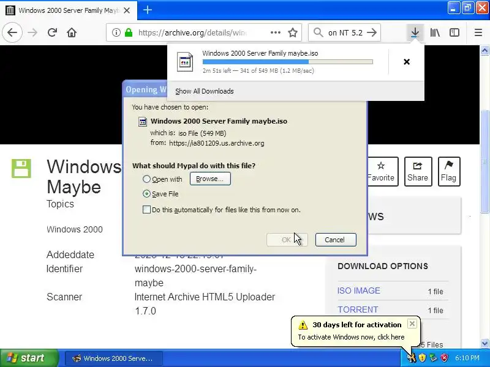Image resolution: width=490 pixels, height=367 pixels.
Task: Reload the page with the refresh icon
Action: pos(52,32)
